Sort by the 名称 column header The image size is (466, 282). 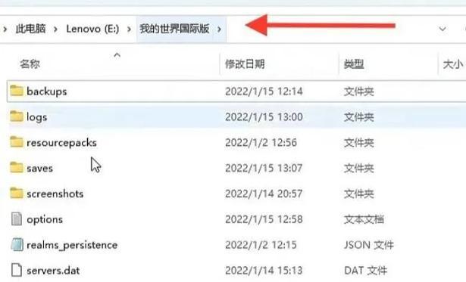click(30, 64)
